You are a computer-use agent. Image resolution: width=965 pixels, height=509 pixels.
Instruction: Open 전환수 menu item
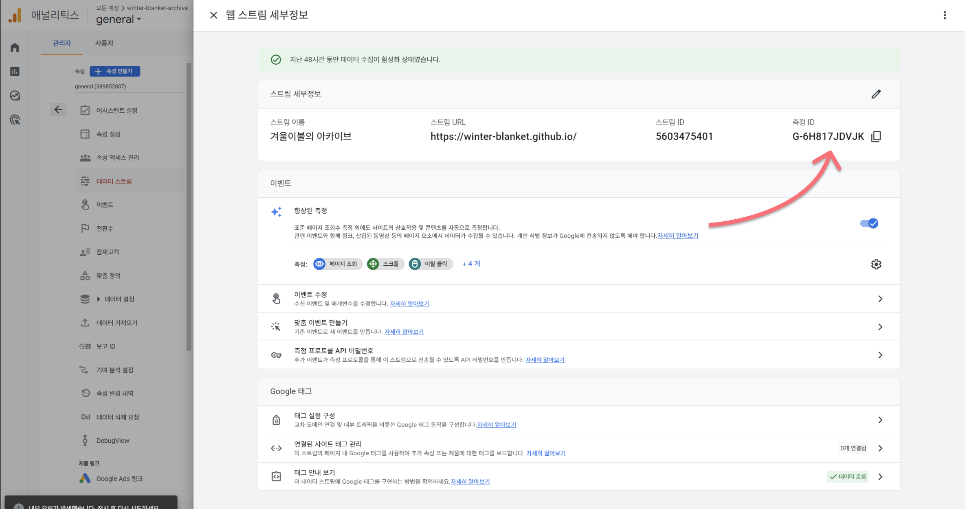(x=130, y=228)
